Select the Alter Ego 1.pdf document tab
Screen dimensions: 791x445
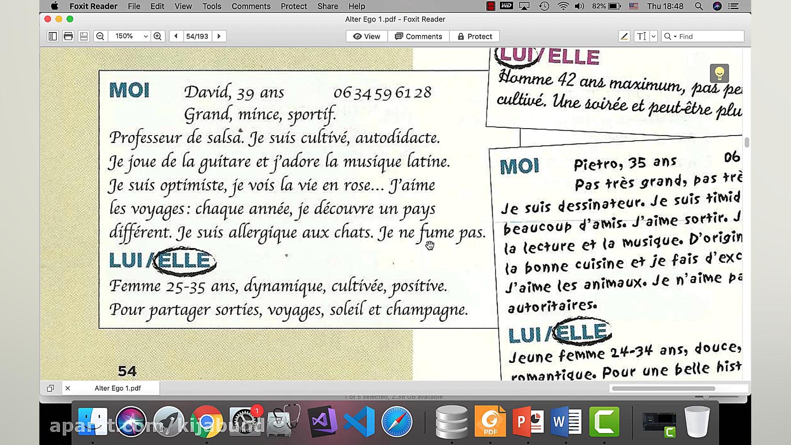pos(118,388)
